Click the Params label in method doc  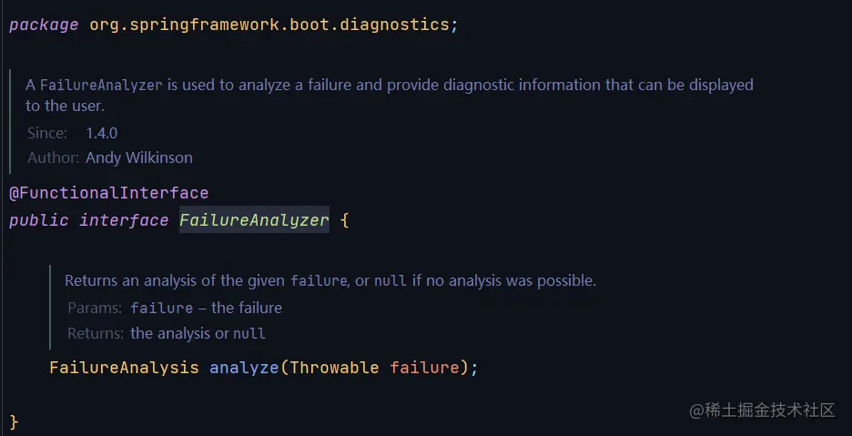click(x=95, y=309)
